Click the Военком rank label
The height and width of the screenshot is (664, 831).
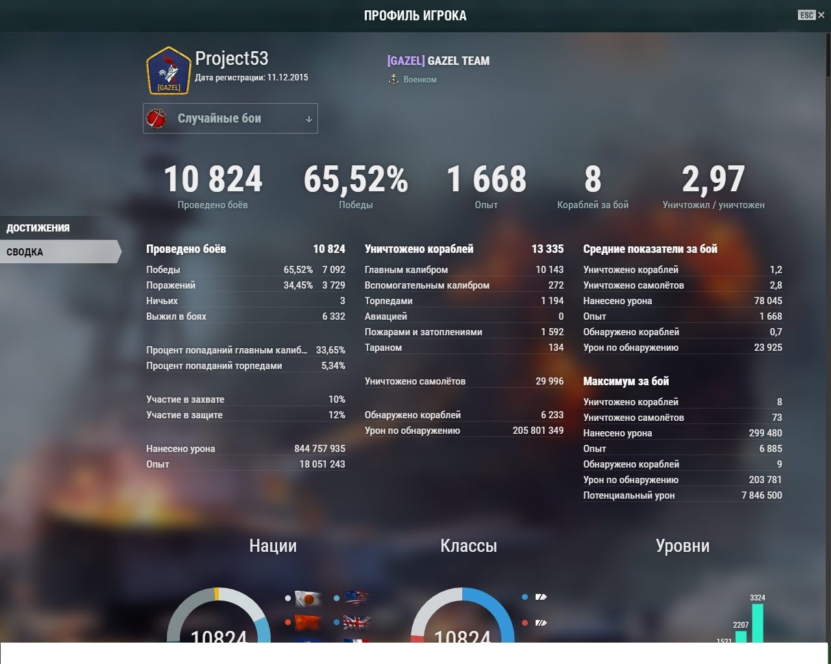tap(420, 79)
